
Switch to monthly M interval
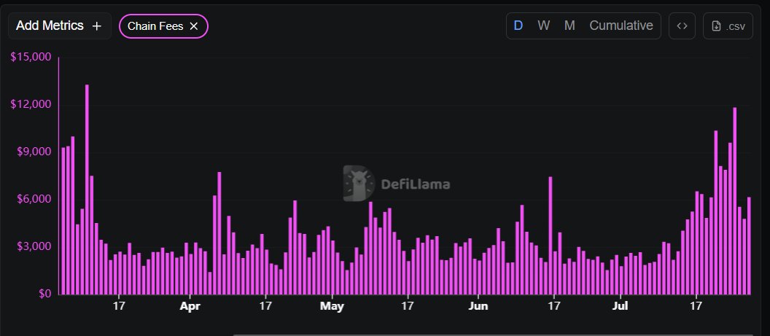pyautogui.click(x=569, y=26)
